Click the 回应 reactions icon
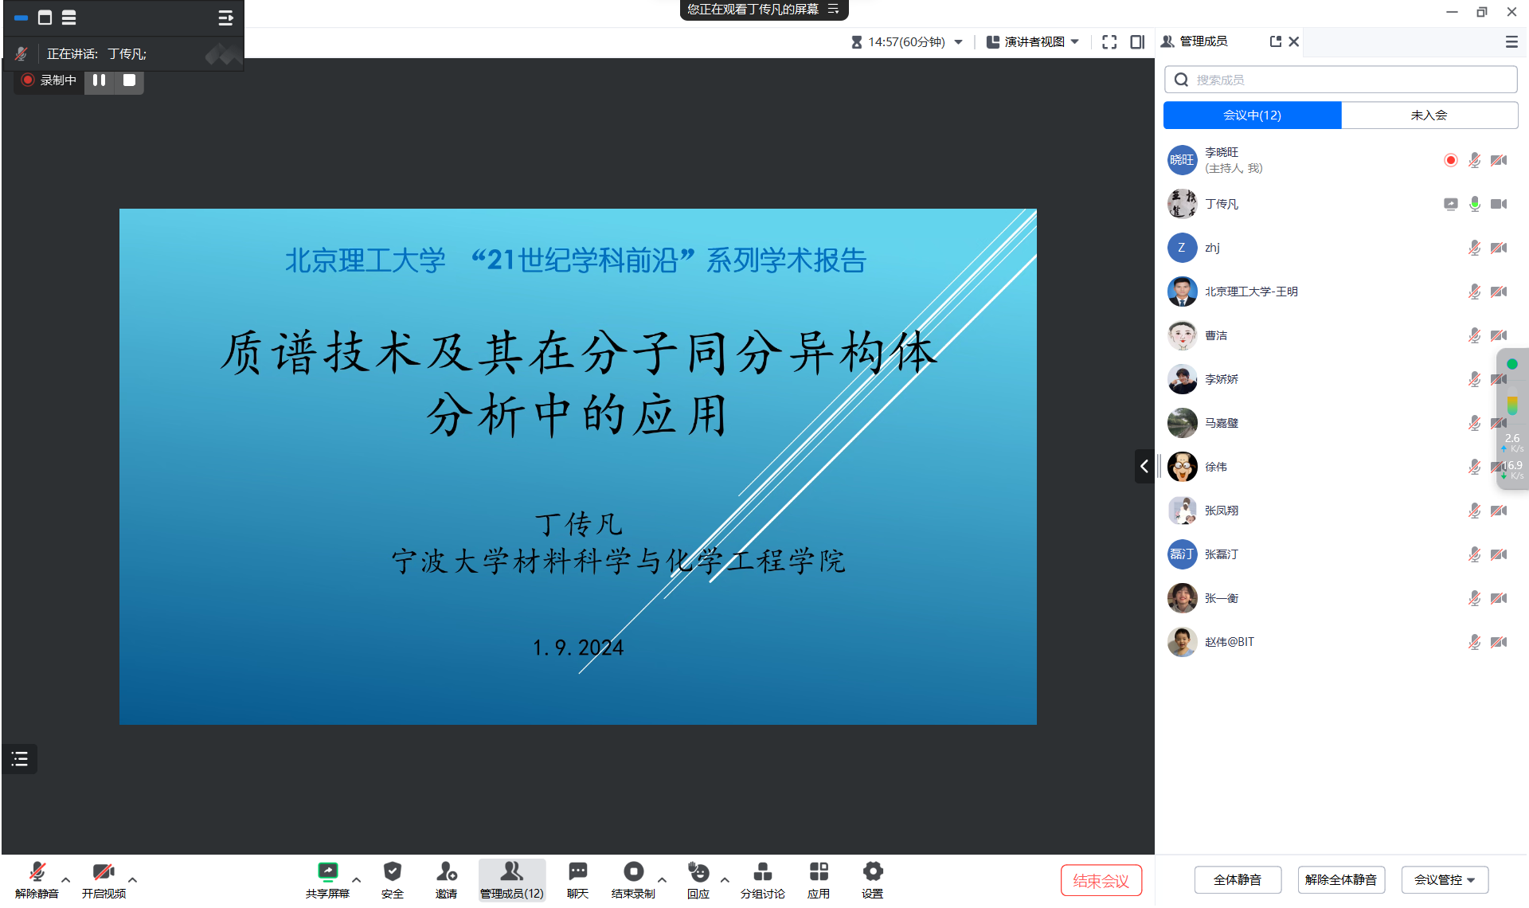This screenshot has width=1529, height=908. [698, 879]
